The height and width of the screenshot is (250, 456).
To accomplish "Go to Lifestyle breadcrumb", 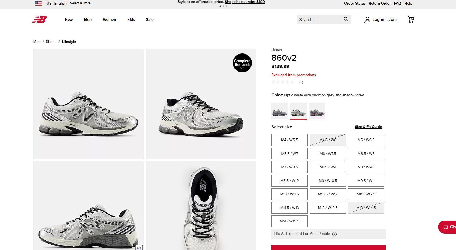I will pyautogui.click(x=69, y=42).
